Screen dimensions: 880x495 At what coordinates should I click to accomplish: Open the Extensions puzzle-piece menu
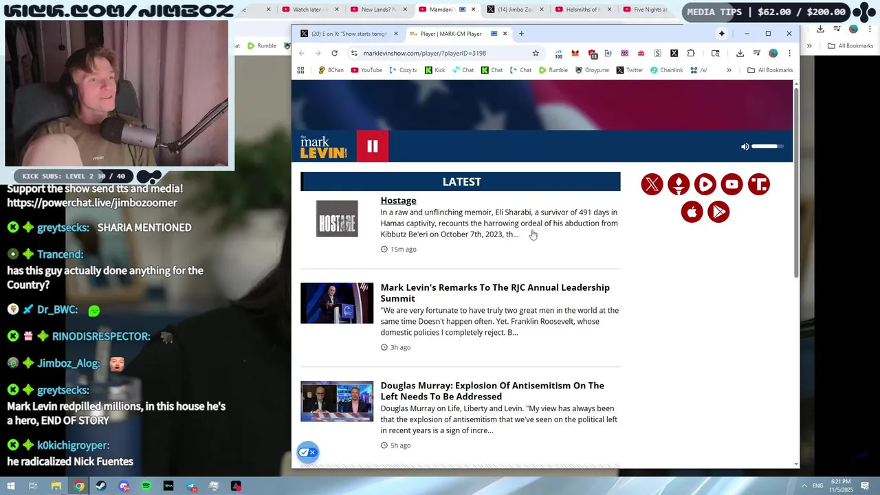pyautogui.click(x=691, y=53)
